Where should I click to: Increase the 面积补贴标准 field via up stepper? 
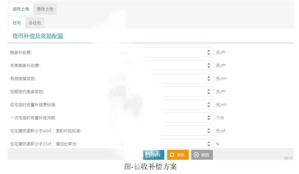(208, 129)
